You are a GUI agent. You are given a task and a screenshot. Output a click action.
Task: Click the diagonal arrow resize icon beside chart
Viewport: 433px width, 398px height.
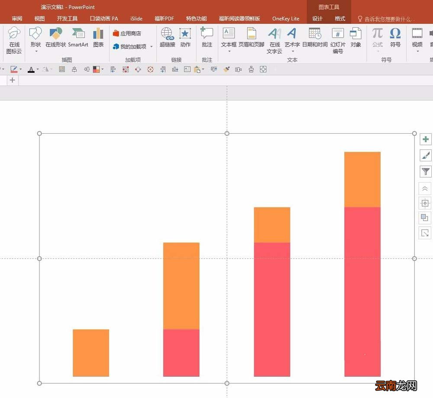[425, 233]
